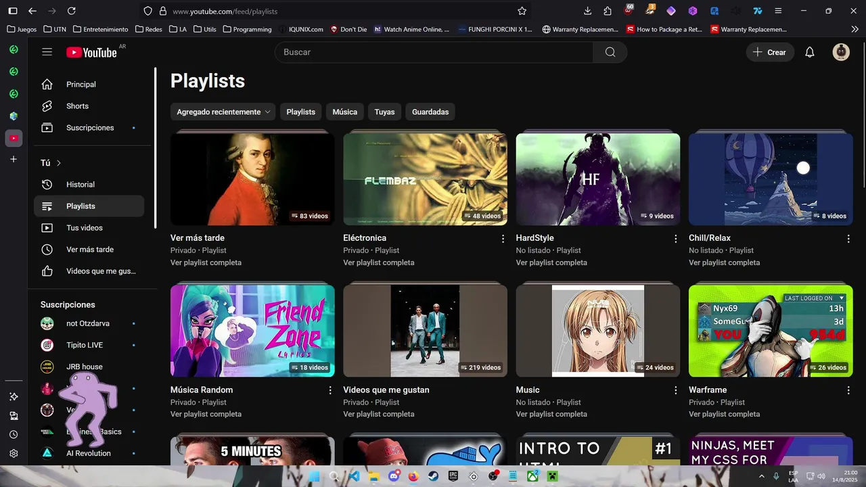Open Shorts from the sidebar
The height and width of the screenshot is (487, 866).
89,106
